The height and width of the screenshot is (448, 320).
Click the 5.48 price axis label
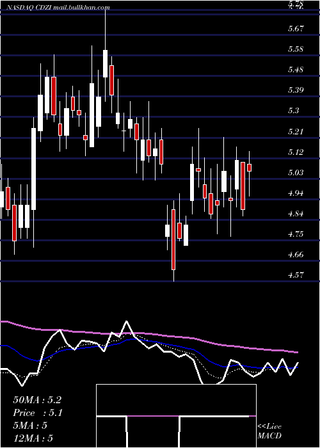(x=296, y=69)
